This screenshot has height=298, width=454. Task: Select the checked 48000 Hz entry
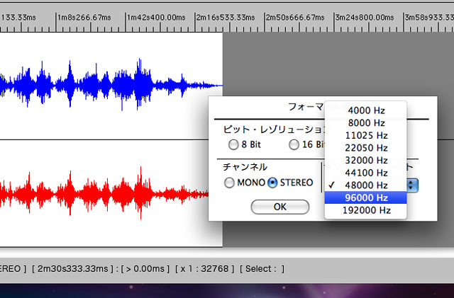pos(366,185)
